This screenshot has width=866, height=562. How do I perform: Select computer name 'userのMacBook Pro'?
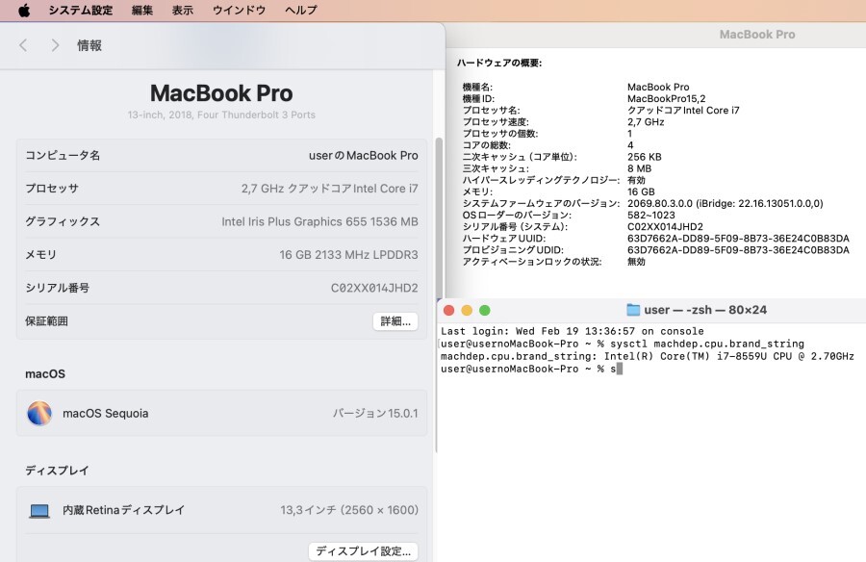pos(364,155)
